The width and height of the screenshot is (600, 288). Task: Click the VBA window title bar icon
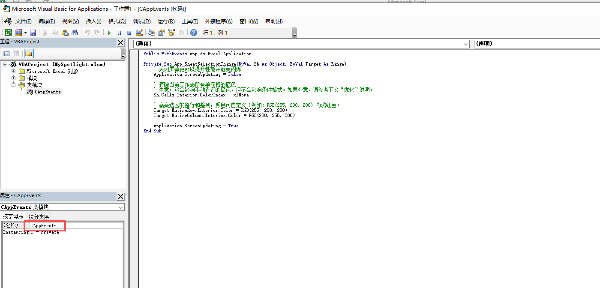point(6,8)
